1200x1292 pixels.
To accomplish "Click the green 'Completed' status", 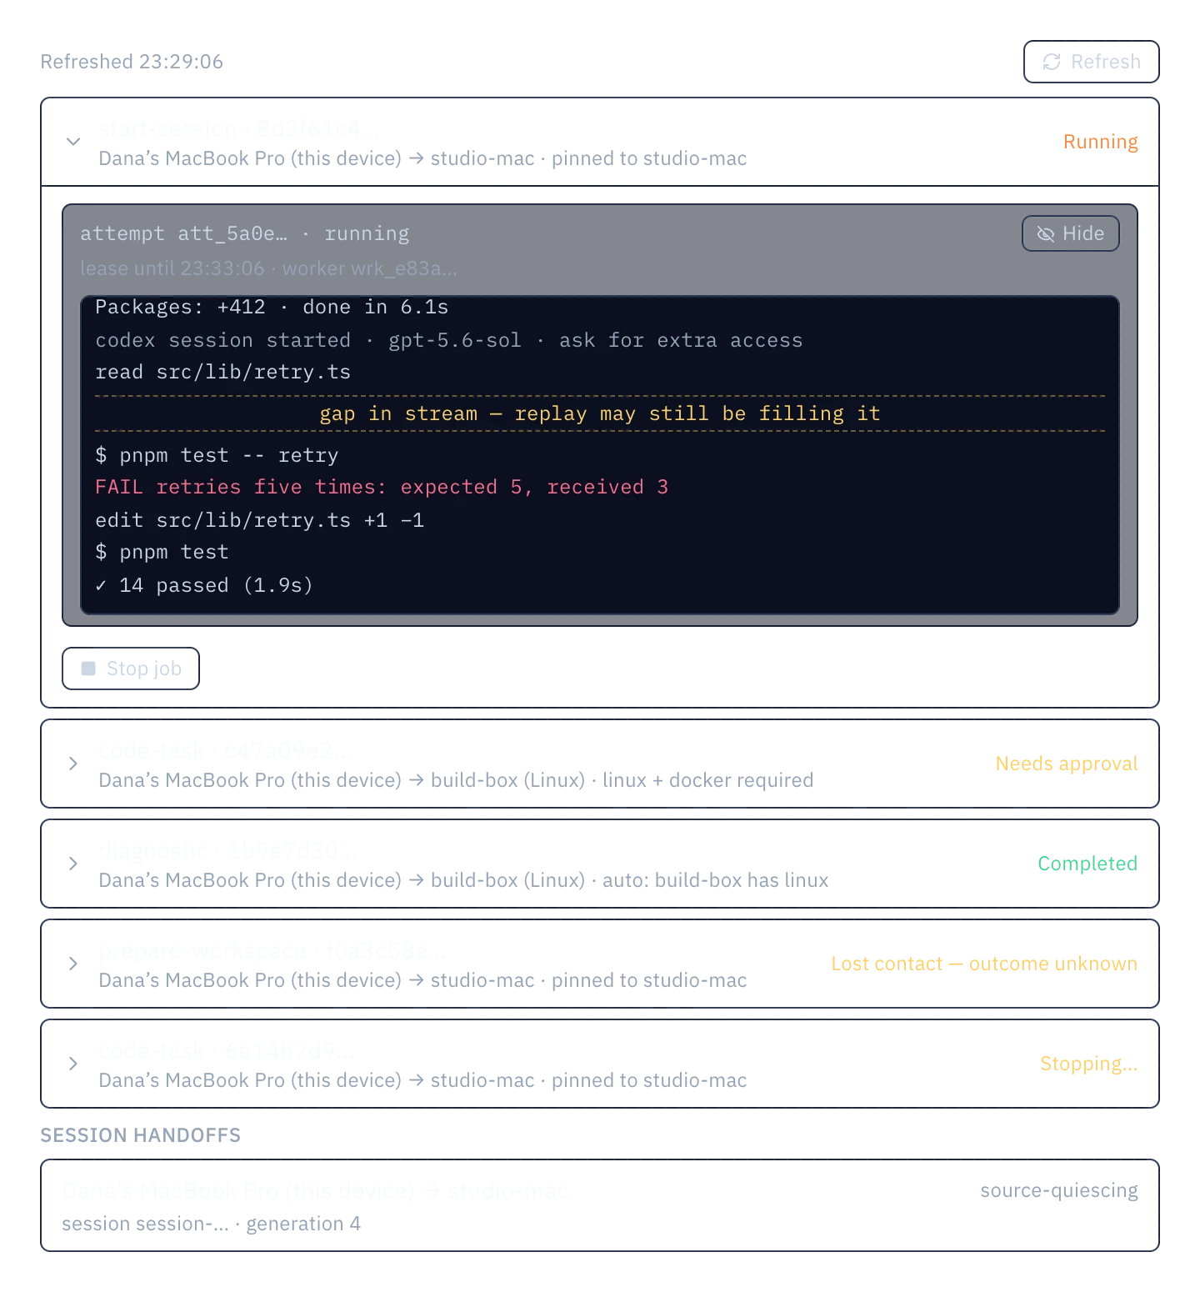I will point(1087,864).
